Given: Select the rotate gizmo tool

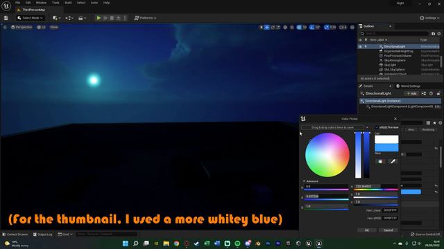Looking at the screenshot, I should 273,27.
